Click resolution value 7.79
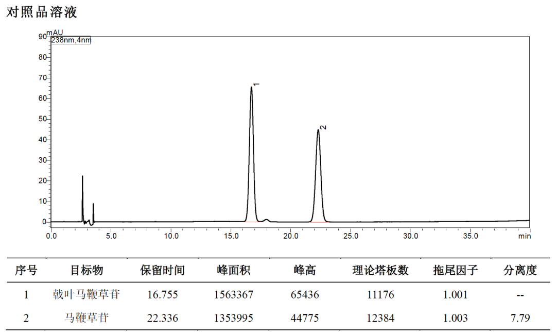 point(520,318)
